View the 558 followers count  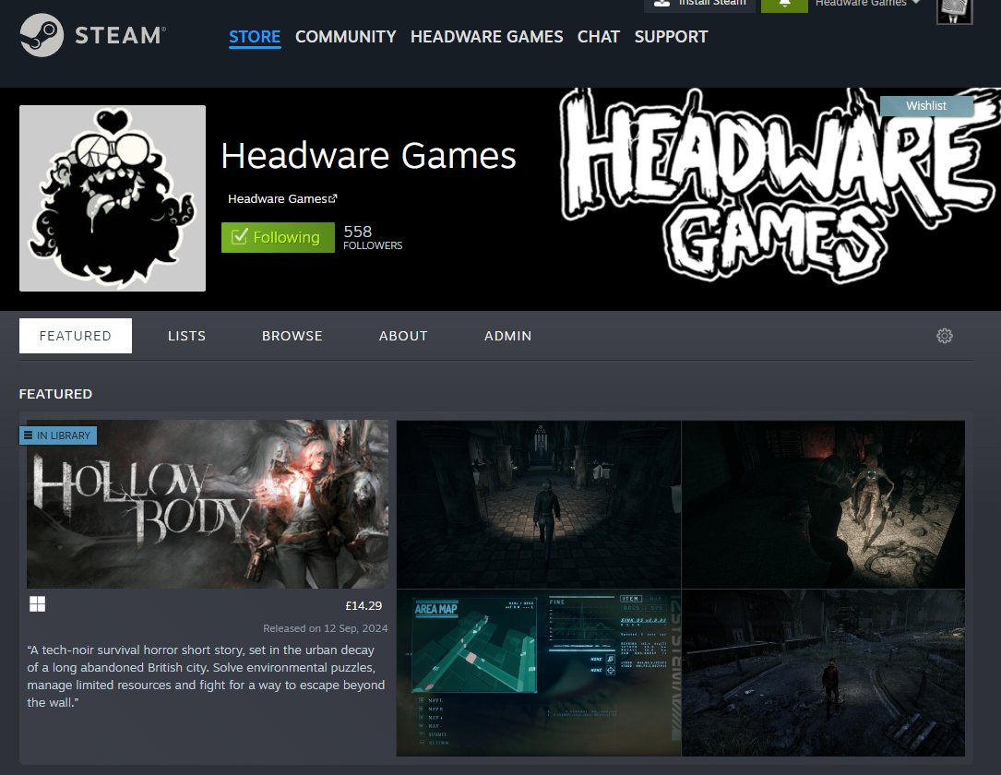373,237
